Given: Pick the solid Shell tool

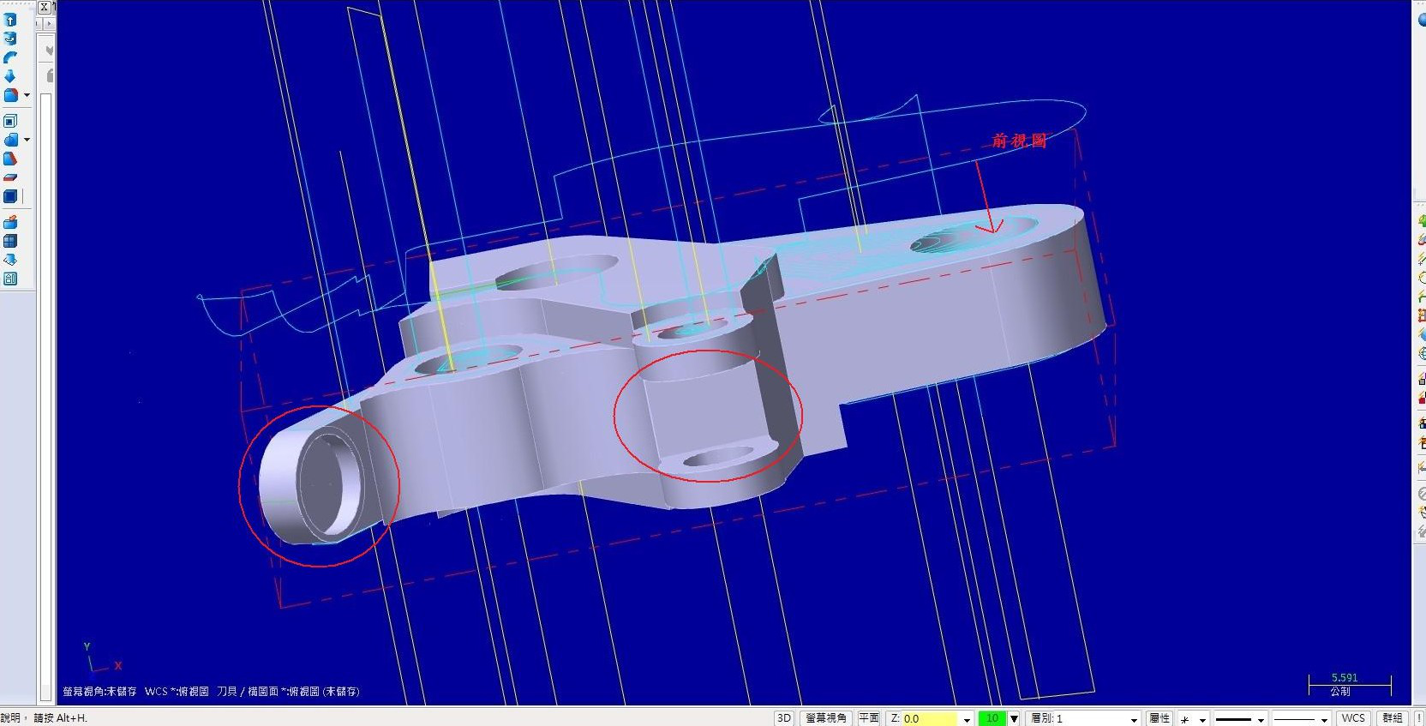Looking at the screenshot, I should click(x=10, y=121).
